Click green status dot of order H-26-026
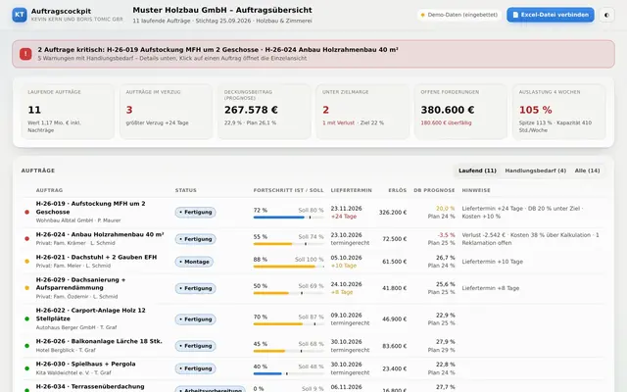The width and height of the screenshot is (627, 392). click(26, 346)
